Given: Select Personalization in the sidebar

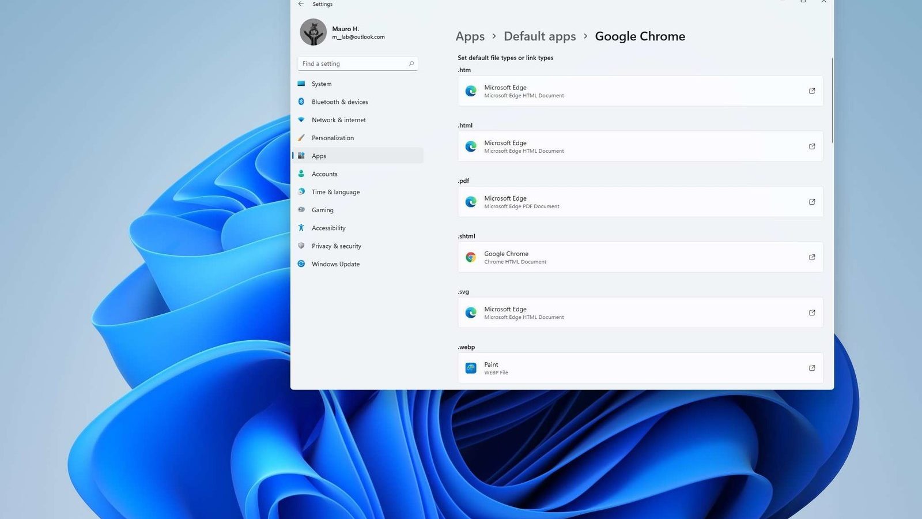Looking at the screenshot, I should [333, 138].
